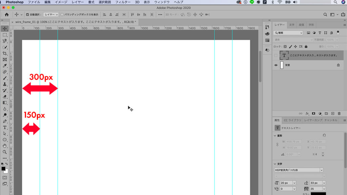Toggle lock image pixels brush icon
Viewport: 347px width, 195px height.
[x=290, y=47]
